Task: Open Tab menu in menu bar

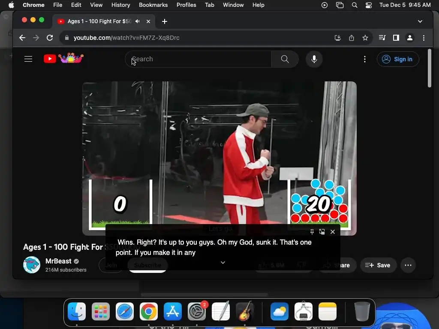Action: coord(209,5)
